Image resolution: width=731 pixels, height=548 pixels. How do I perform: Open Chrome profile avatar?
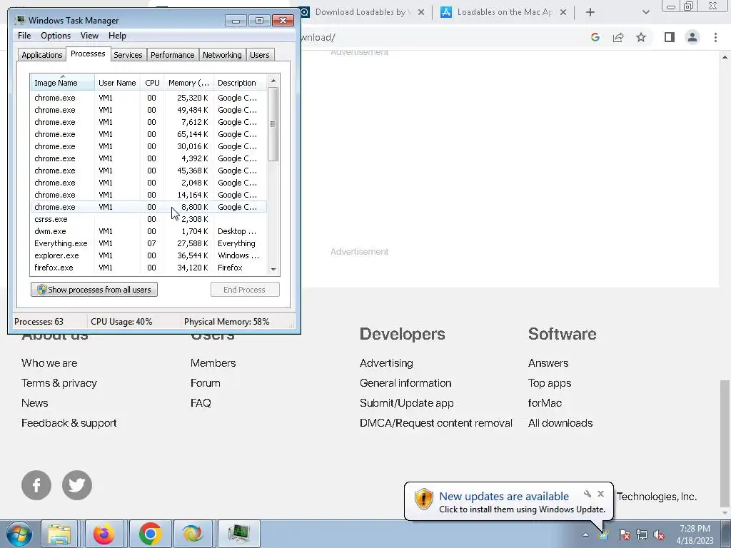point(692,37)
